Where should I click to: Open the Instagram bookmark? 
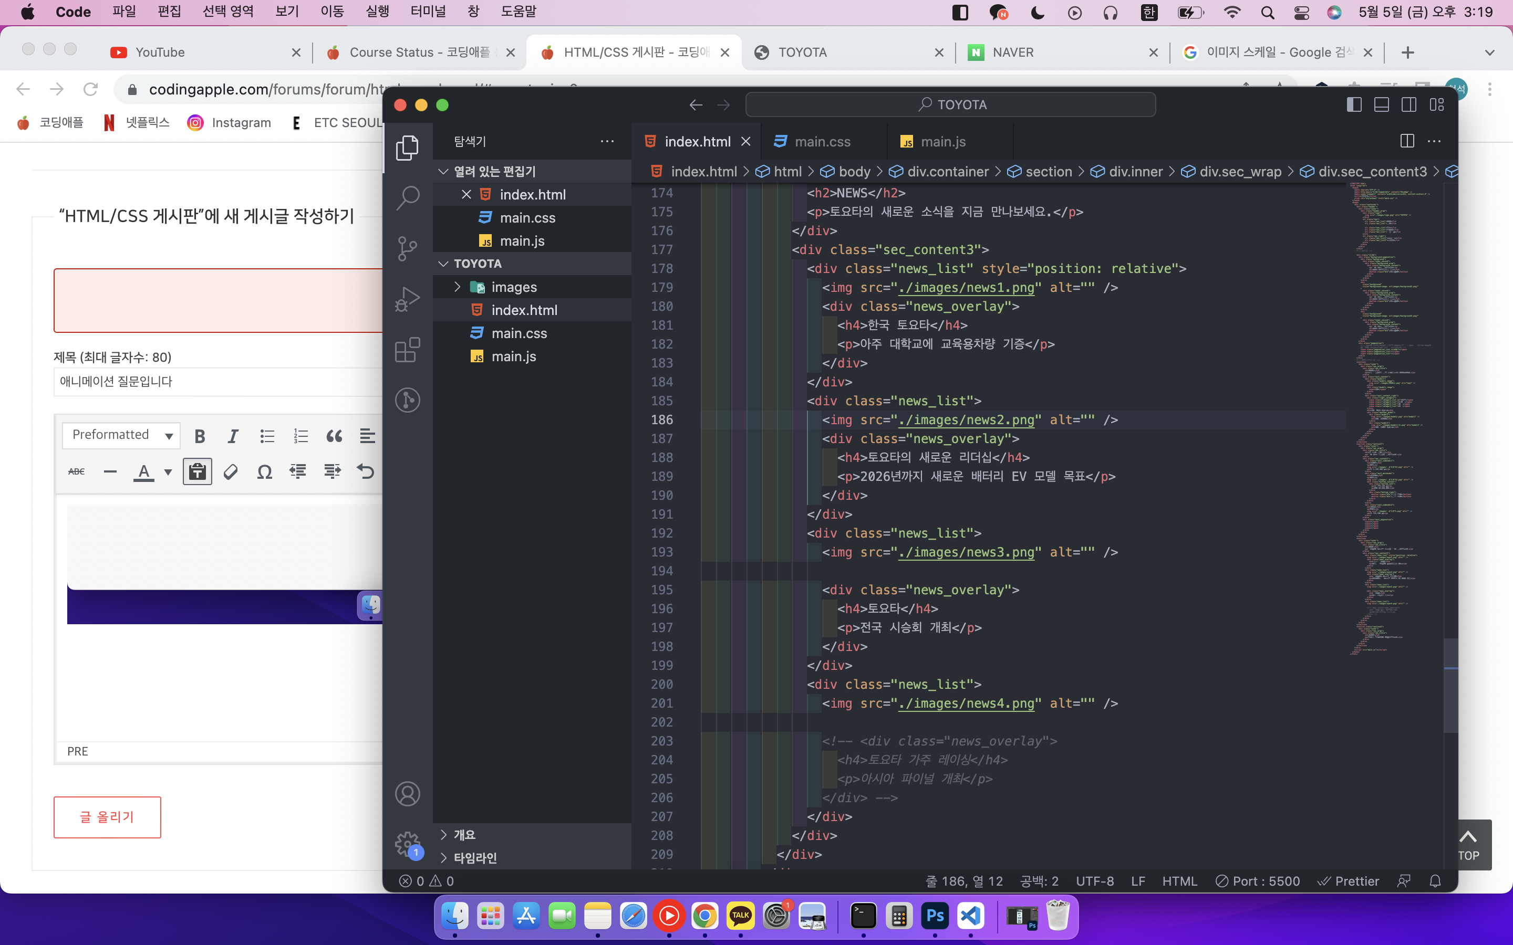tap(230, 122)
